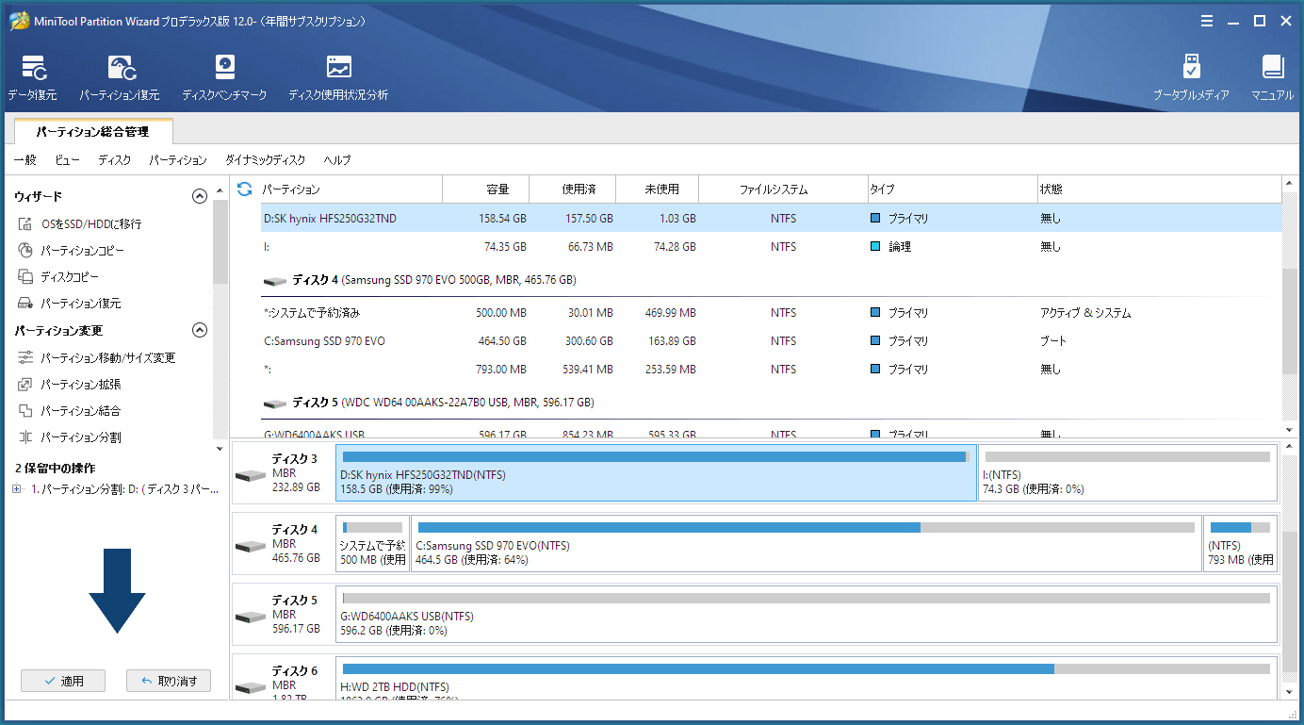1304x725 pixels.
Task: Click the ディスク 6 drive icon in disk map
Action: [250, 686]
